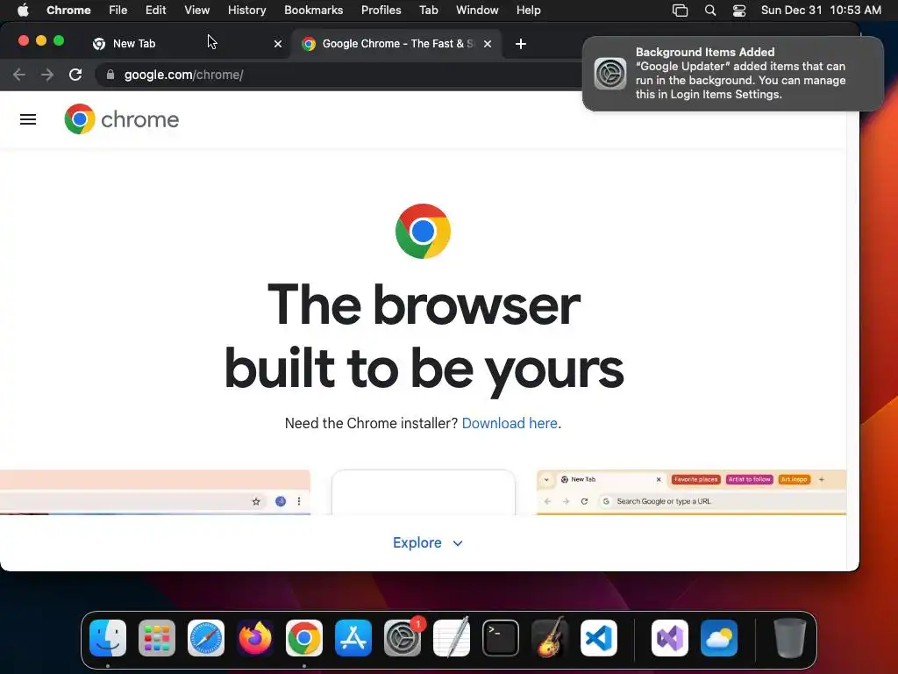Open the Apple menu
Image resolution: width=898 pixels, height=674 pixels.
[23, 11]
